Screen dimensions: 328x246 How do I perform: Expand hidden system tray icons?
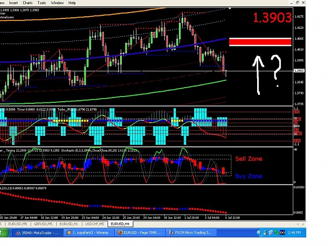tap(259, 232)
